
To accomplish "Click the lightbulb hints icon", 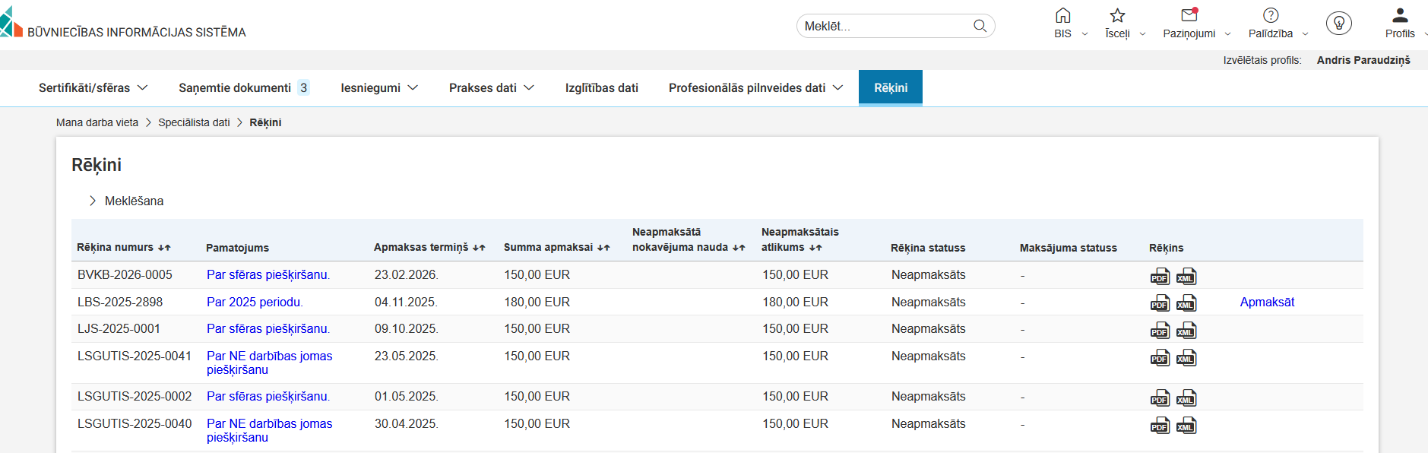I will pyautogui.click(x=1338, y=24).
